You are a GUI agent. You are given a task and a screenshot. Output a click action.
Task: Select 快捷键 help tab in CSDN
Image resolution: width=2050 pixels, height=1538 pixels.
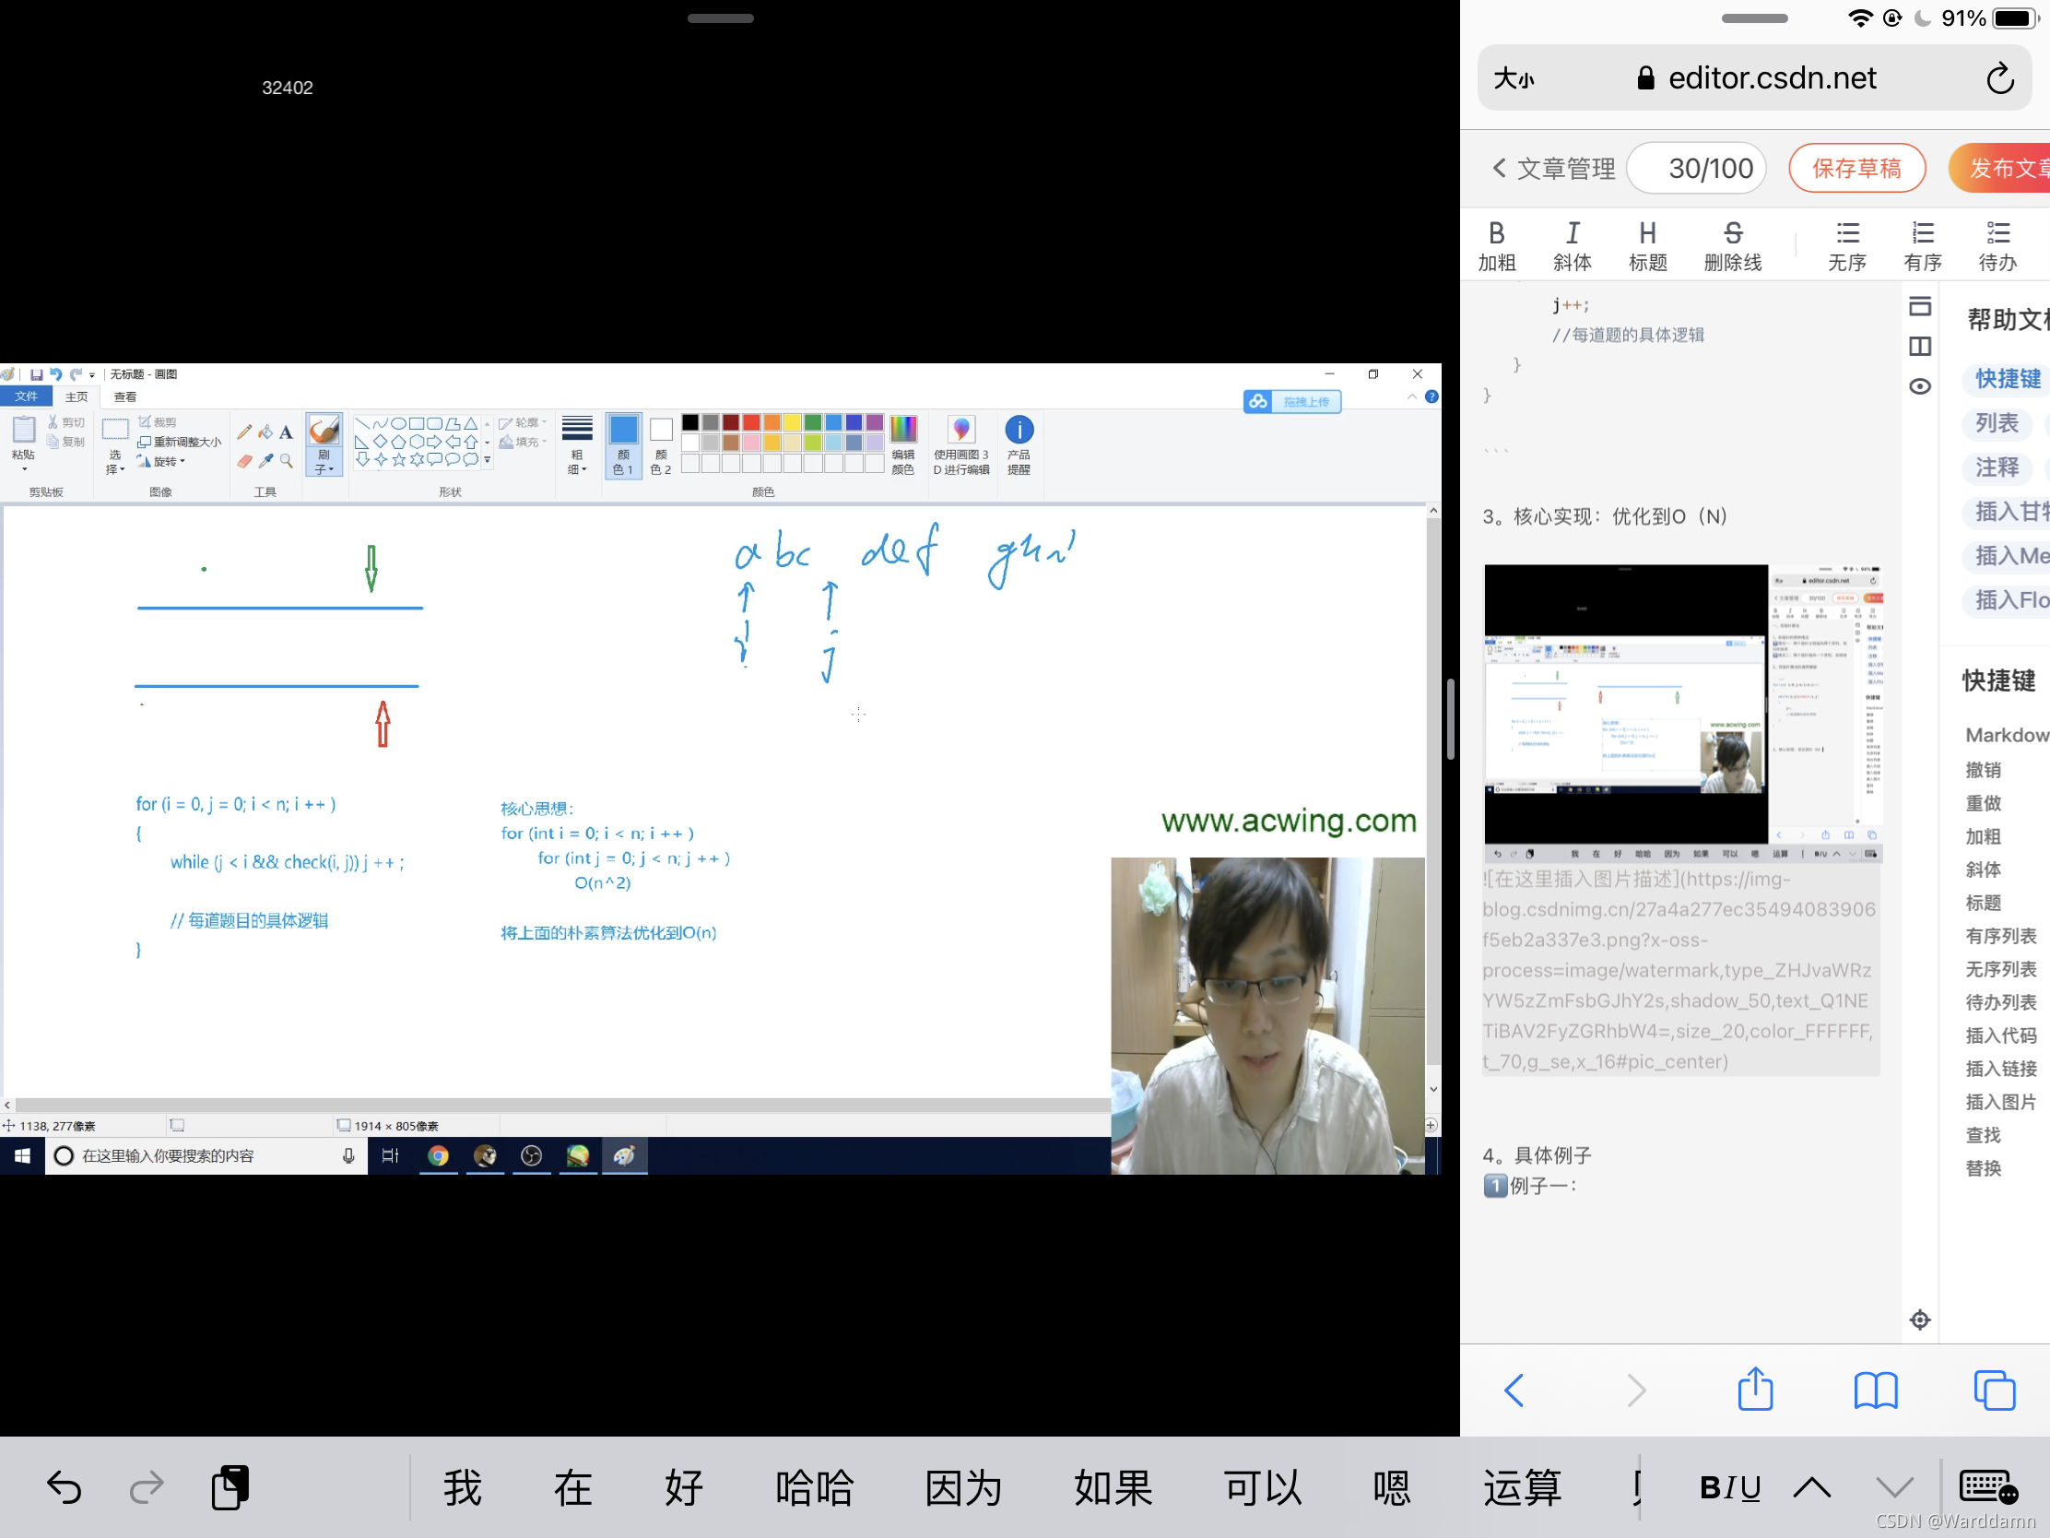point(2007,378)
